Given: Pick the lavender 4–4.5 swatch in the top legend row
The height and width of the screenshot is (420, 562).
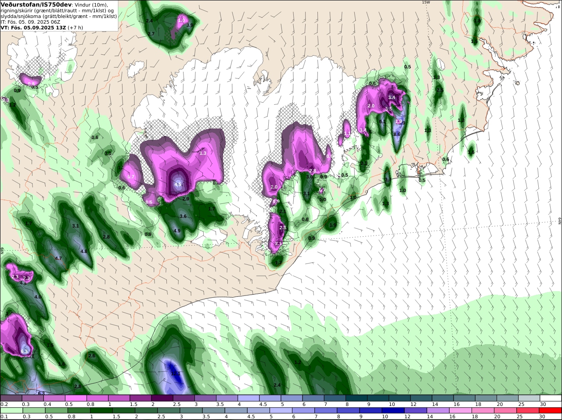Looking at the screenshot, I should [249, 398].
